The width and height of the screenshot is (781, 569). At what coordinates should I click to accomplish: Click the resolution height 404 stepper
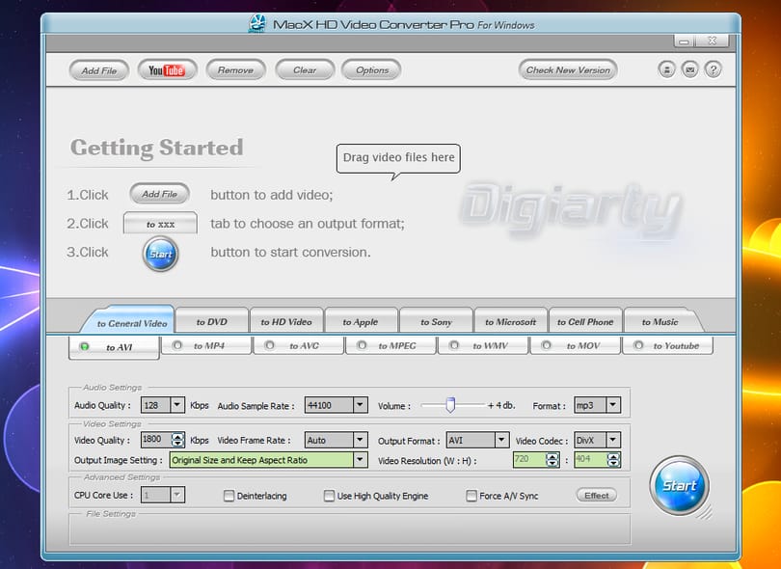pyautogui.click(x=613, y=459)
